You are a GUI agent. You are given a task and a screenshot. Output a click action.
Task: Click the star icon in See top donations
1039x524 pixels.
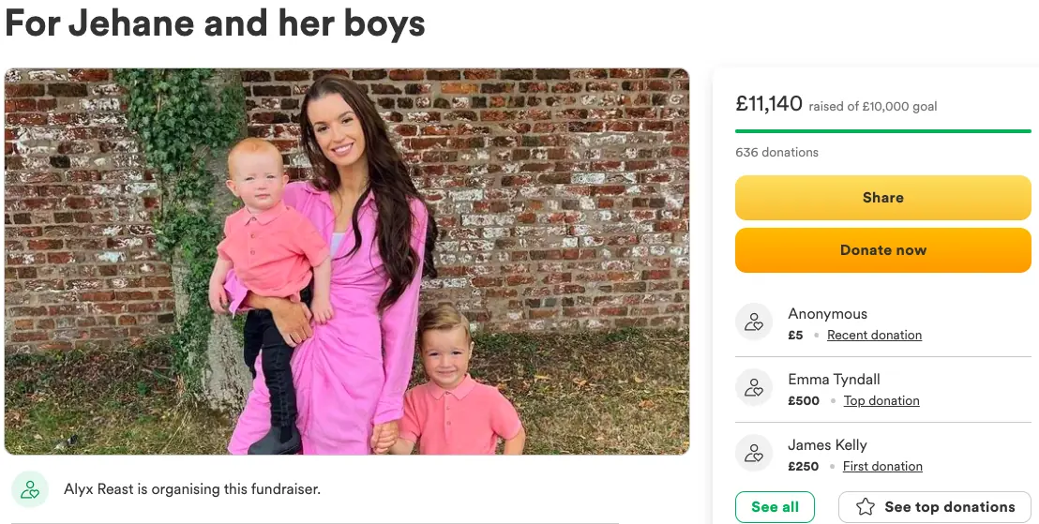pos(866,507)
